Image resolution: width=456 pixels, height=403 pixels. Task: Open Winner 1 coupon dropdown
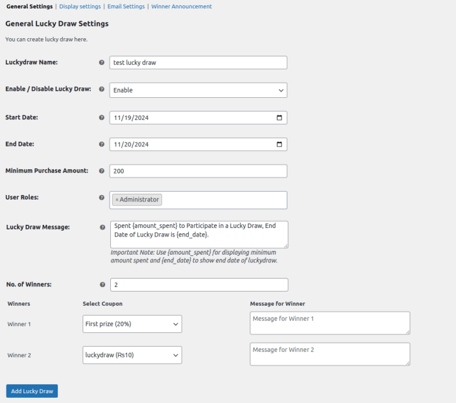(x=132, y=323)
